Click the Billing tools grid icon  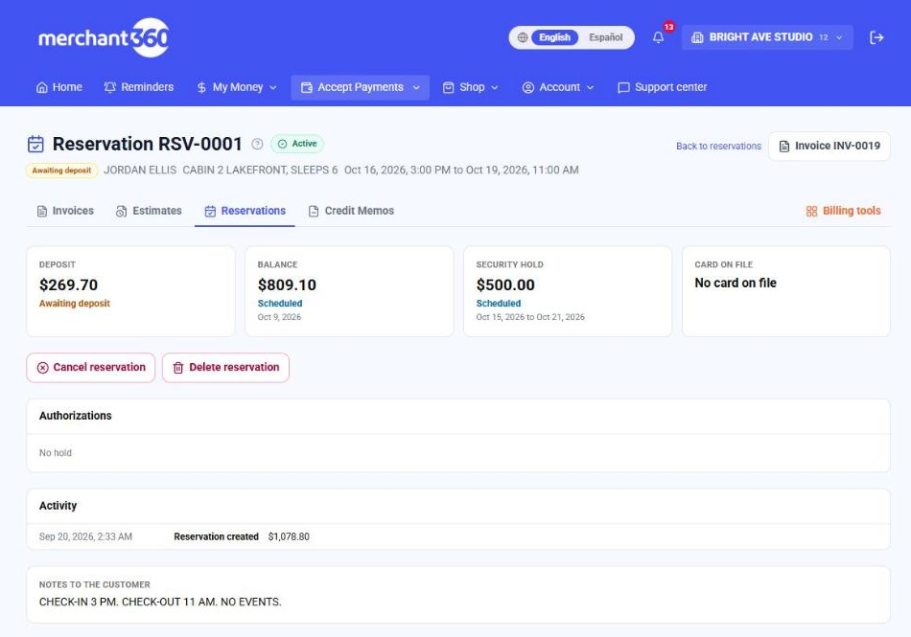coord(811,211)
